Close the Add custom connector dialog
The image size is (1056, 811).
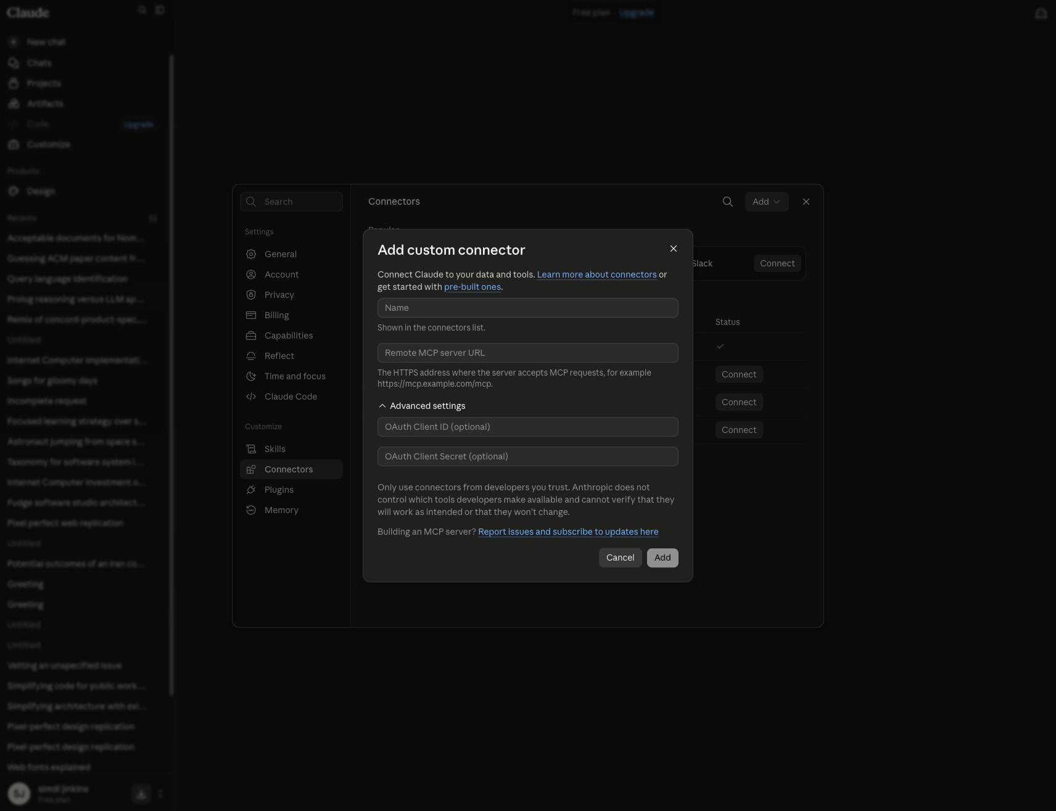[x=674, y=249]
